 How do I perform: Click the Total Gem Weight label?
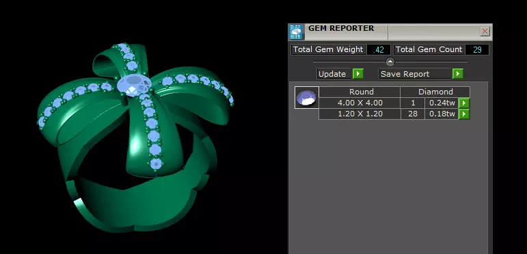(328, 49)
